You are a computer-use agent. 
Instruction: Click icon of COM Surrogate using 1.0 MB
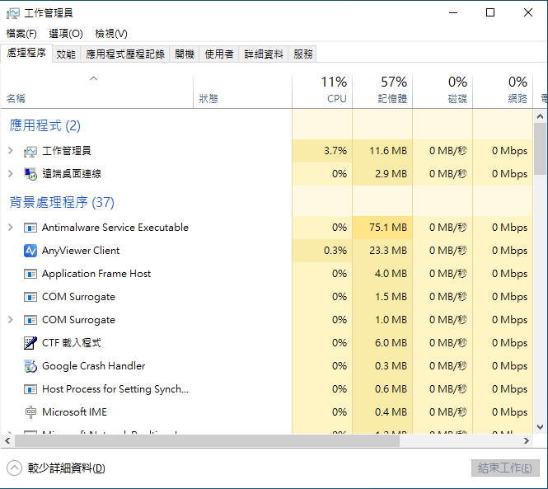[30, 320]
